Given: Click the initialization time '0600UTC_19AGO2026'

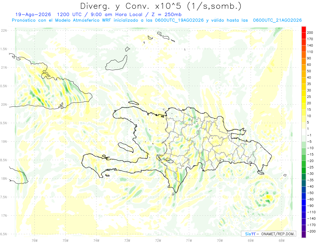Looking at the screenshot, I should click(x=179, y=20).
